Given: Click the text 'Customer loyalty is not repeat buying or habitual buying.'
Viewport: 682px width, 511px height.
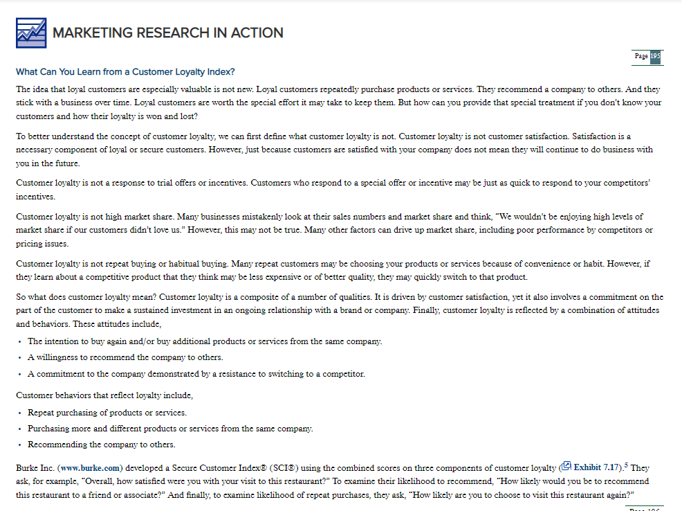Looking at the screenshot, I should click(x=122, y=264).
